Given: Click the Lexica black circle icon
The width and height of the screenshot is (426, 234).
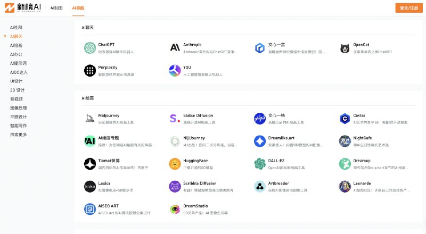Looking at the screenshot, I should (x=90, y=187).
